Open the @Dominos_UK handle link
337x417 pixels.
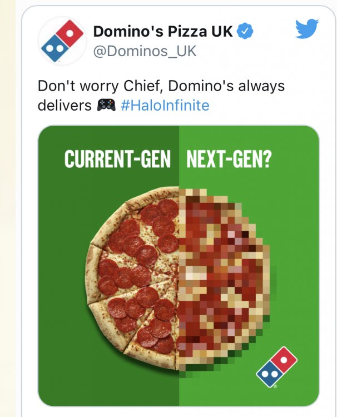pos(145,52)
